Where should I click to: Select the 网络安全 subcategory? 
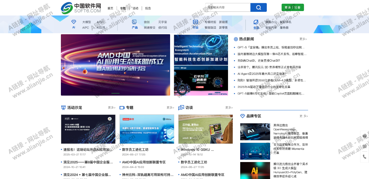coord(150,28)
